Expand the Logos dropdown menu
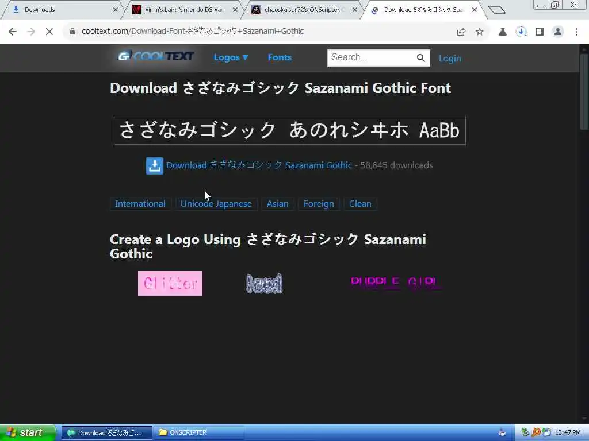This screenshot has height=441, width=589. click(x=231, y=57)
